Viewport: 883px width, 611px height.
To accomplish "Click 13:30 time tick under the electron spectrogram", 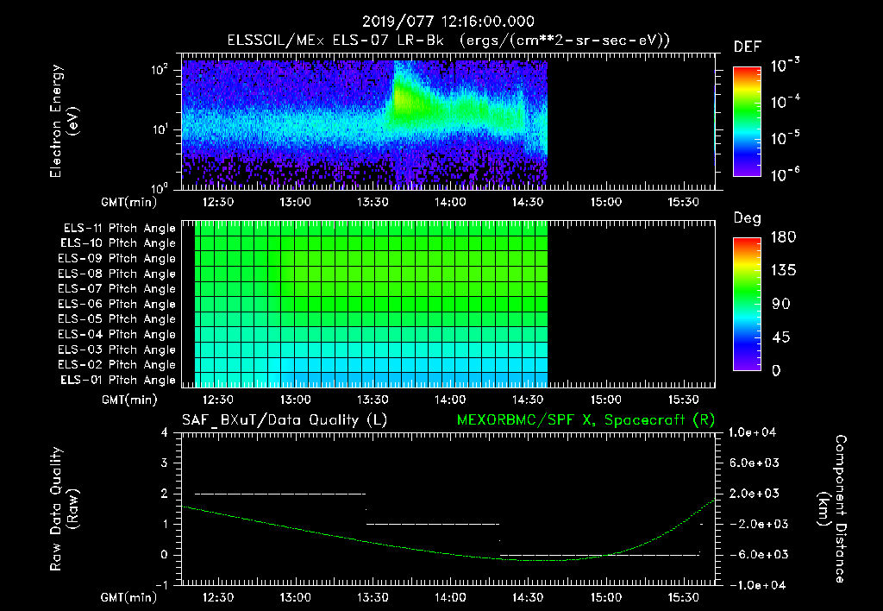I will tap(373, 202).
